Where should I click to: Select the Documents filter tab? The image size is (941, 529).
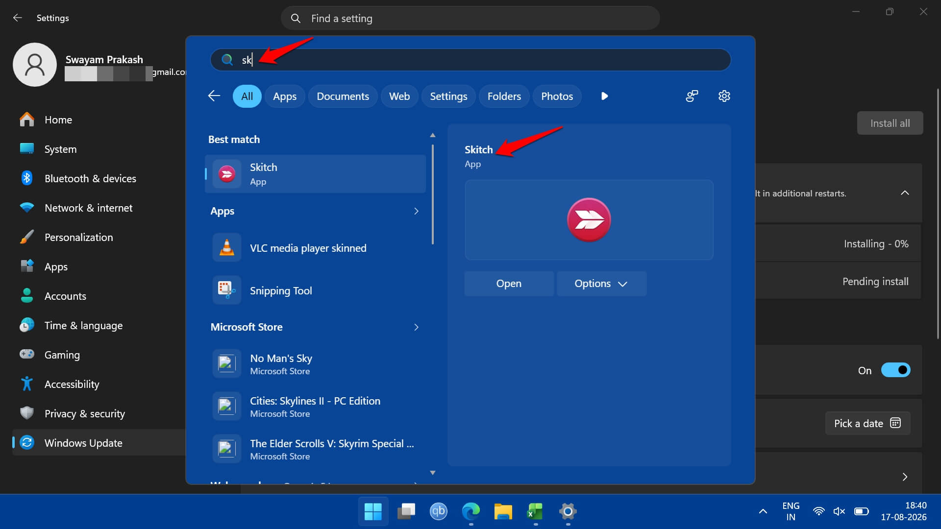(x=343, y=96)
